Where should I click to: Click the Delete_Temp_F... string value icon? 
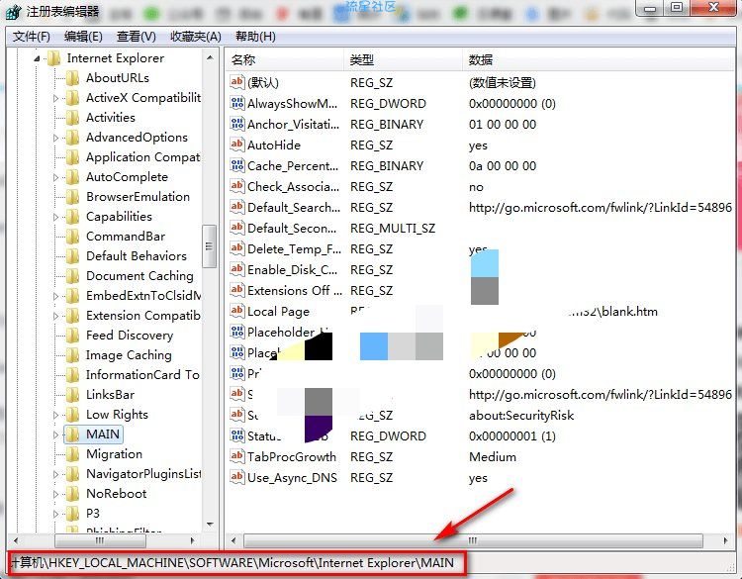coord(237,248)
